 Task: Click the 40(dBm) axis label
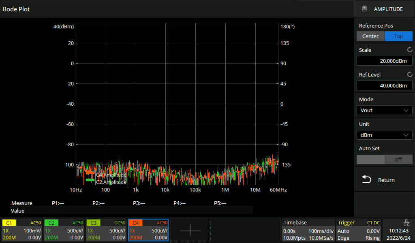[64, 26]
